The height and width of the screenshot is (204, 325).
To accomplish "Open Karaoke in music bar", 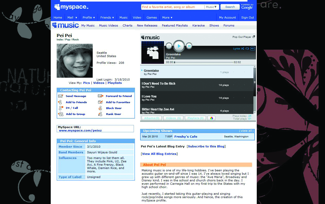I will (199, 25).
